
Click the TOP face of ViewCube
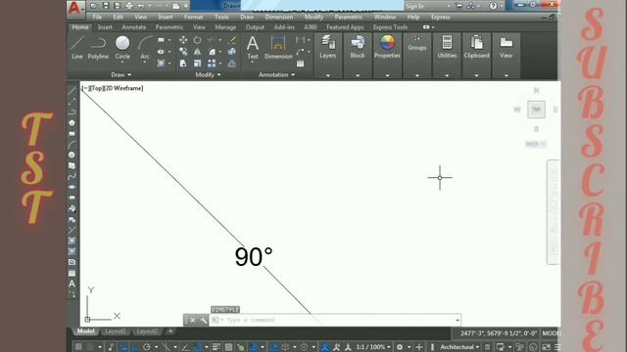[536, 110]
